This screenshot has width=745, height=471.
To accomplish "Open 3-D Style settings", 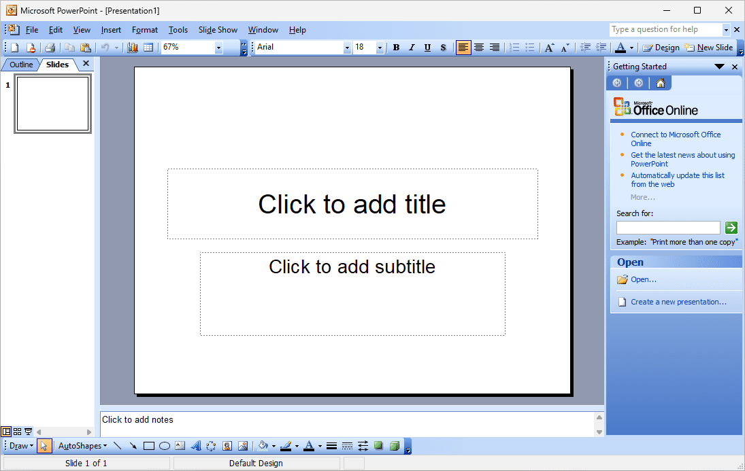I will (x=395, y=446).
